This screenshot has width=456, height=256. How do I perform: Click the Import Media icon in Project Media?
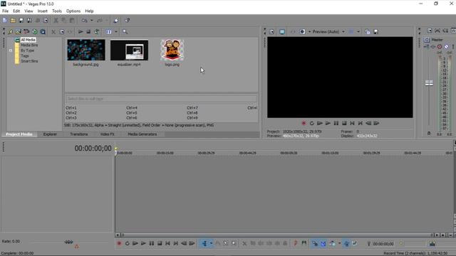tap(11, 31)
